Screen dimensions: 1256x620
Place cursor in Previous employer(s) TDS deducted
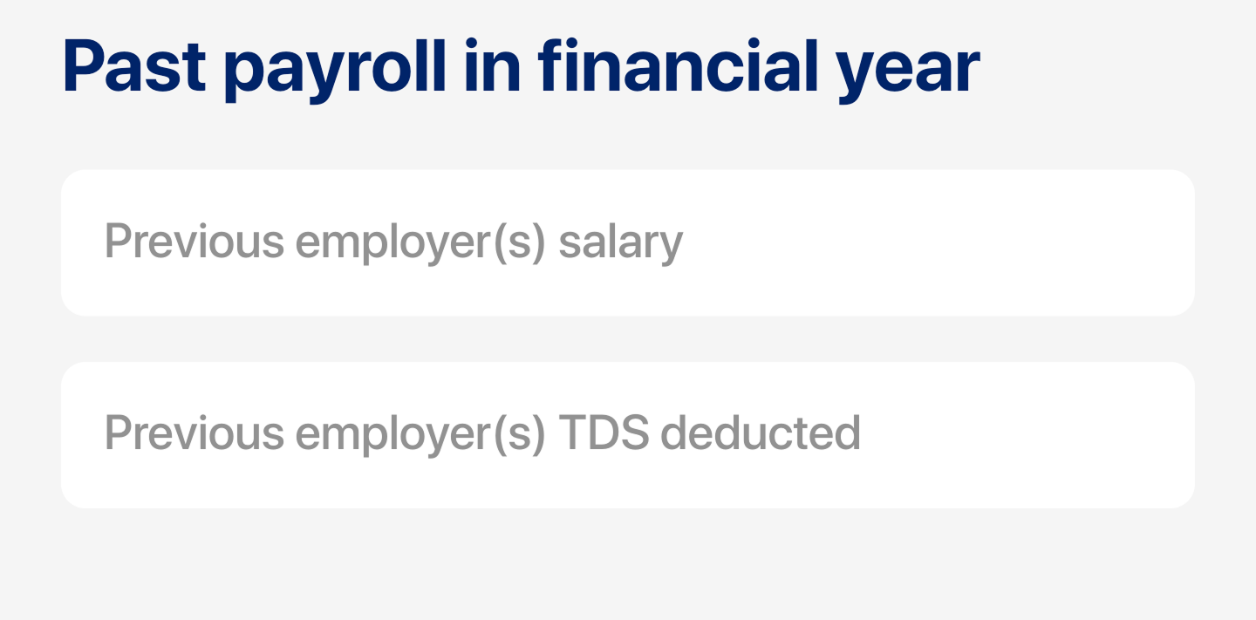coord(627,434)
